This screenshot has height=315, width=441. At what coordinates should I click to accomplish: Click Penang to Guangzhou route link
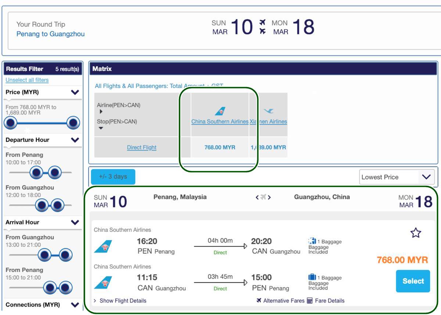click(51, 34)
